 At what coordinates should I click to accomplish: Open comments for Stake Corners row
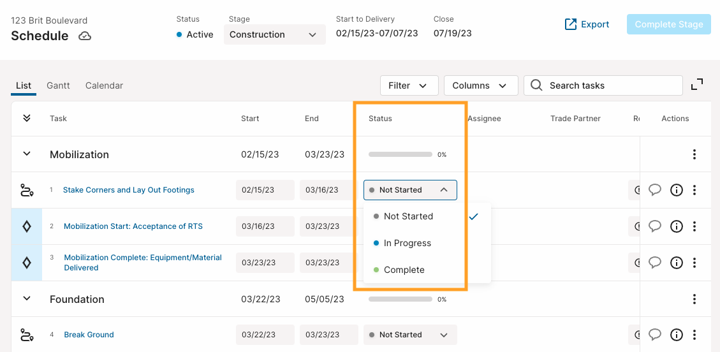tap(655, 189)
